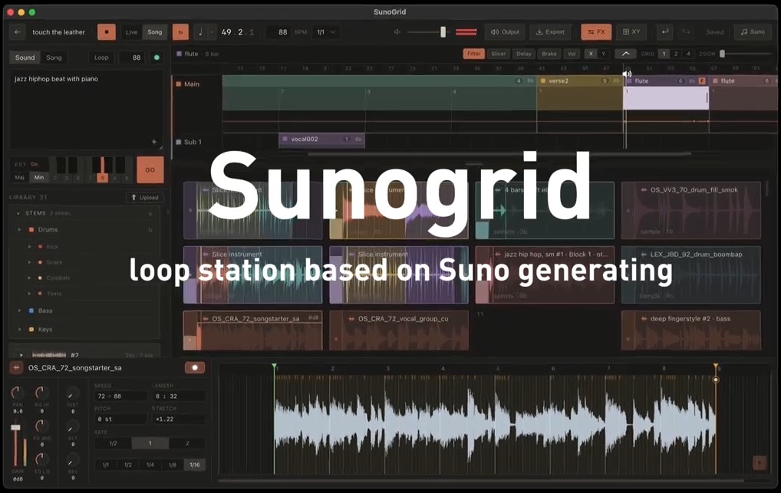Select Min key mode
Viewport: 781px width, 493px height.
[39, 177]
